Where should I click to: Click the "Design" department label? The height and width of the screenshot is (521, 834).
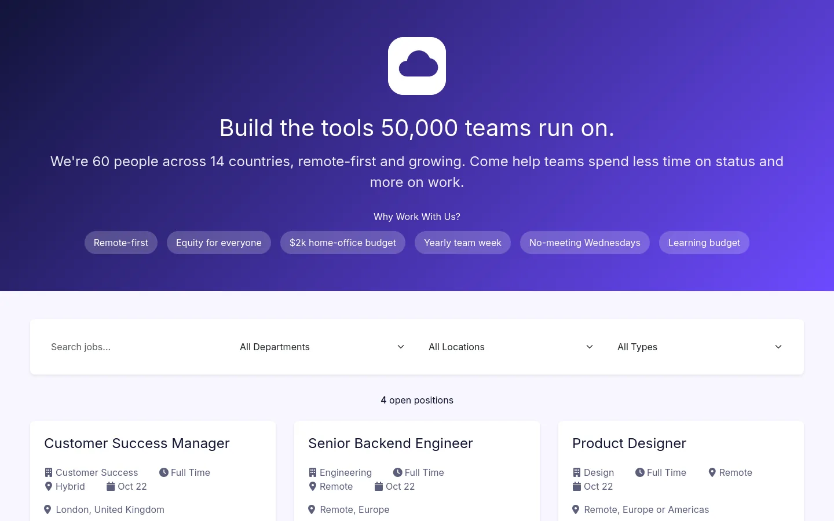(599, 472)
